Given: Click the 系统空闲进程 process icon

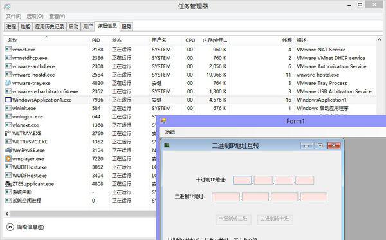Looking at the screenshot, I should click(8, 200).
